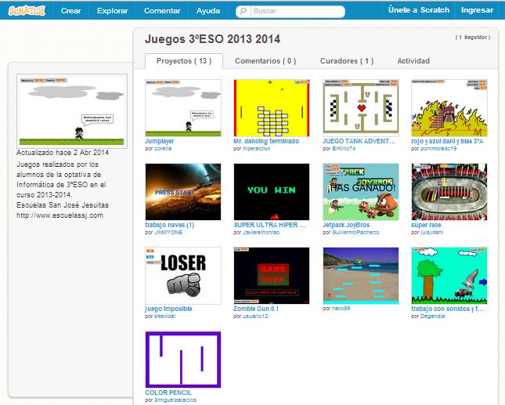
Task: Open Mr. dancing terminado thumbnail
Action: [272, 108]
